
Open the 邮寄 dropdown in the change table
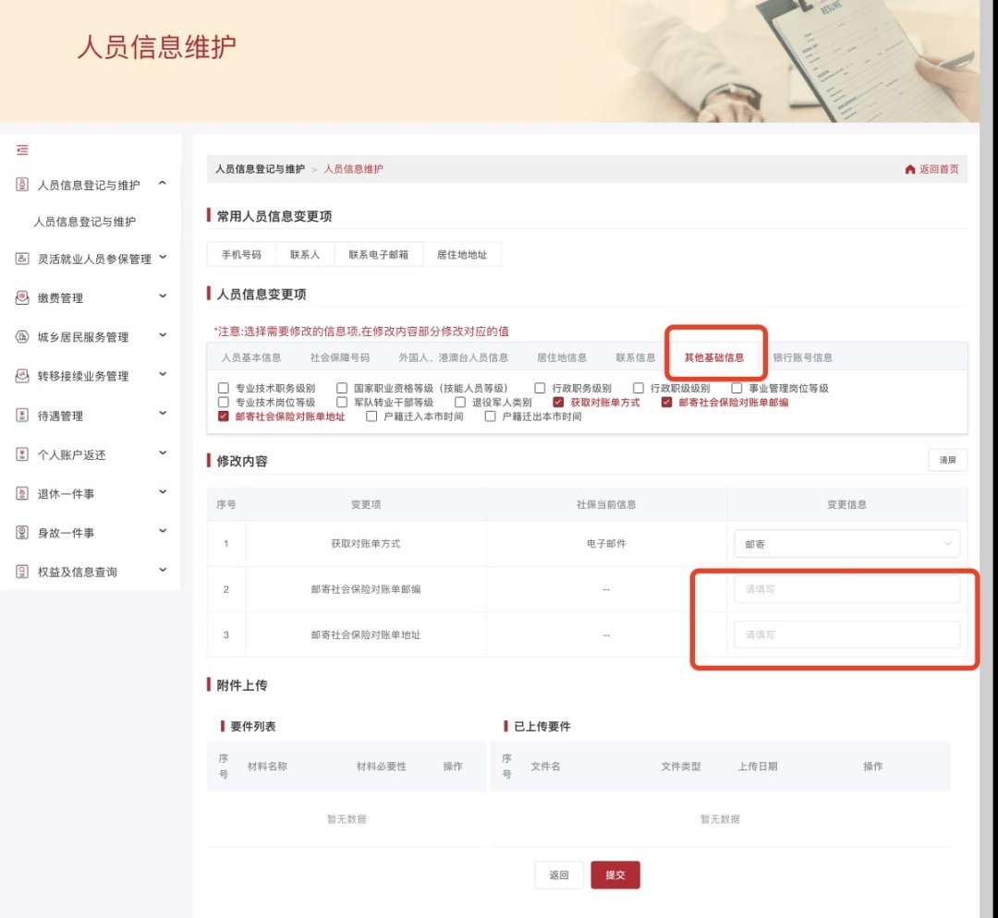[846, 544]
